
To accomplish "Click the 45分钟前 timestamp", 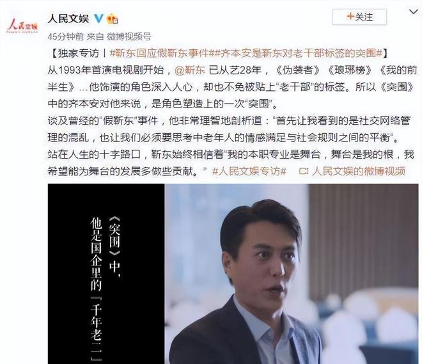I will [66, 36].
